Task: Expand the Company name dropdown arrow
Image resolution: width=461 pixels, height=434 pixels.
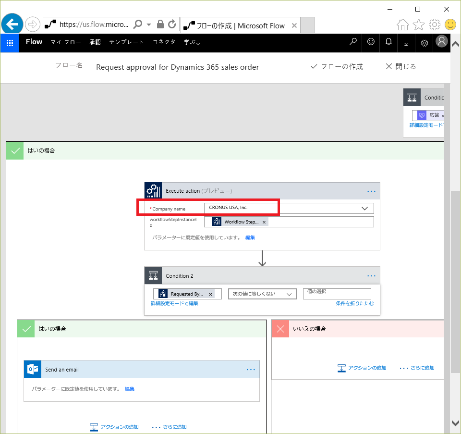Action: (364, 208)
